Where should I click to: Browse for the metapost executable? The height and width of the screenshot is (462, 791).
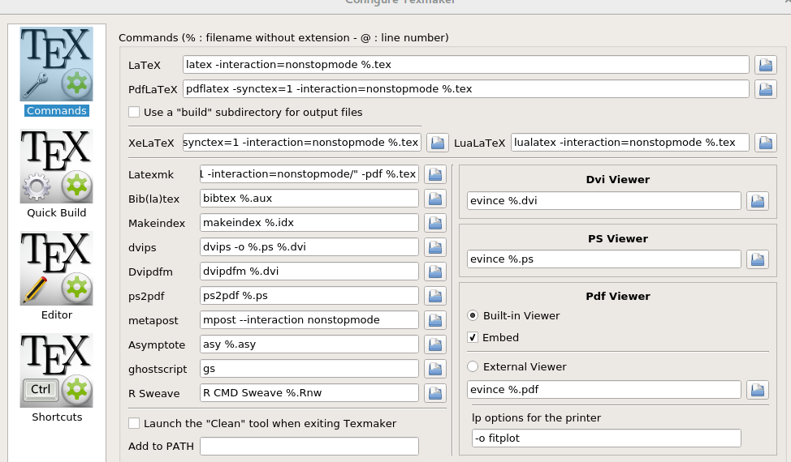[x=434, y=321]
